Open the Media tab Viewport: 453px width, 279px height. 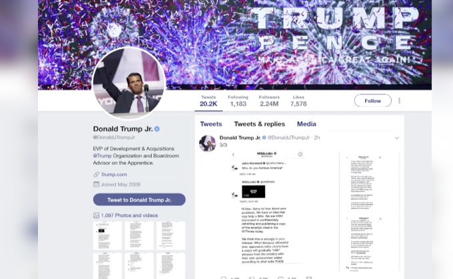tap(306, 124)
